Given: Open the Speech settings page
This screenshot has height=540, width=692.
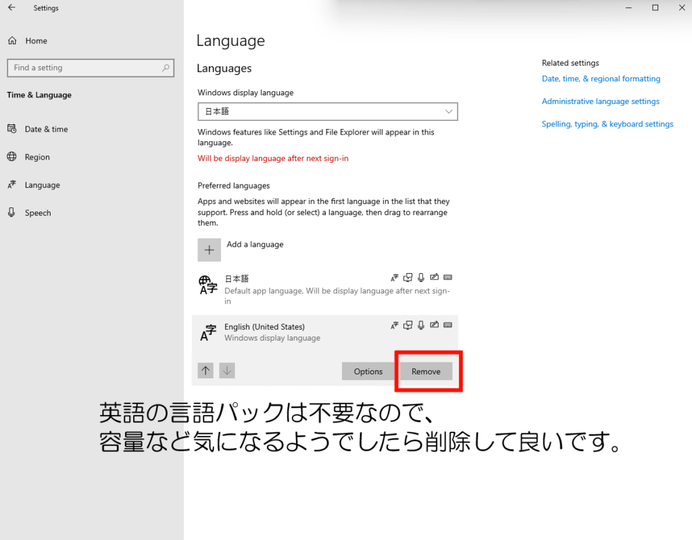Looking at the screenshot, I should point(38,213).
